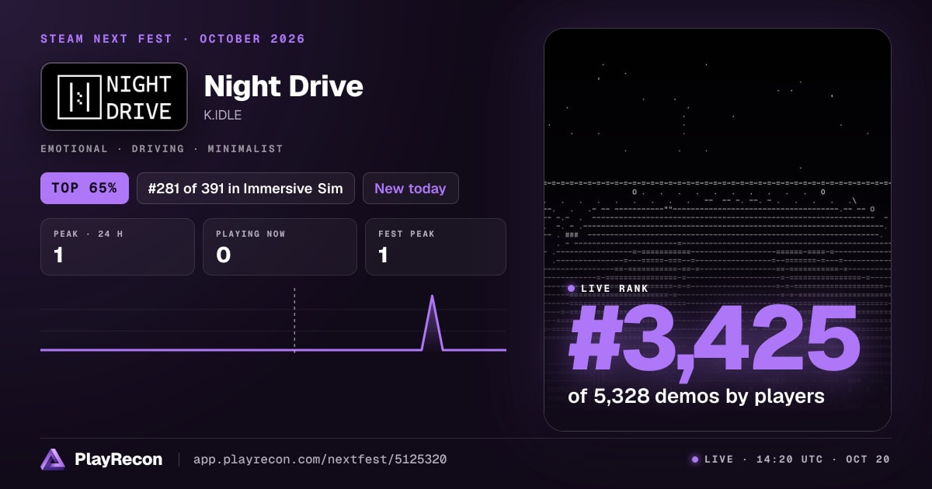Open the app.playrecon.com/nextfest/5125320 link

click(319, 460)
